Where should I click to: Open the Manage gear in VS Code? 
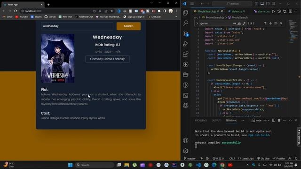[185, 151]
